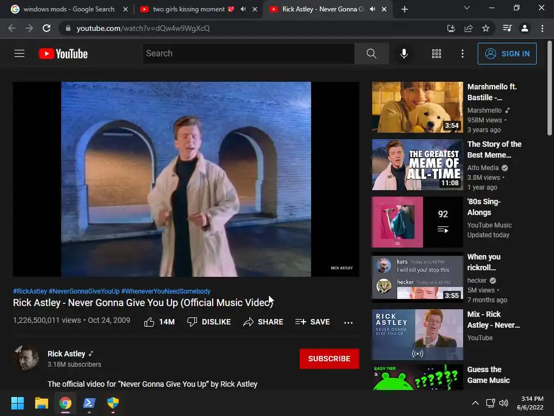554x416 pixels.
Task: Open network status in system tray
Action: [x=490, y=403]
